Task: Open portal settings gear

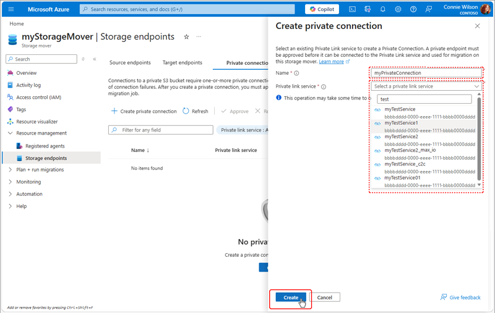Action: point(398,9)
